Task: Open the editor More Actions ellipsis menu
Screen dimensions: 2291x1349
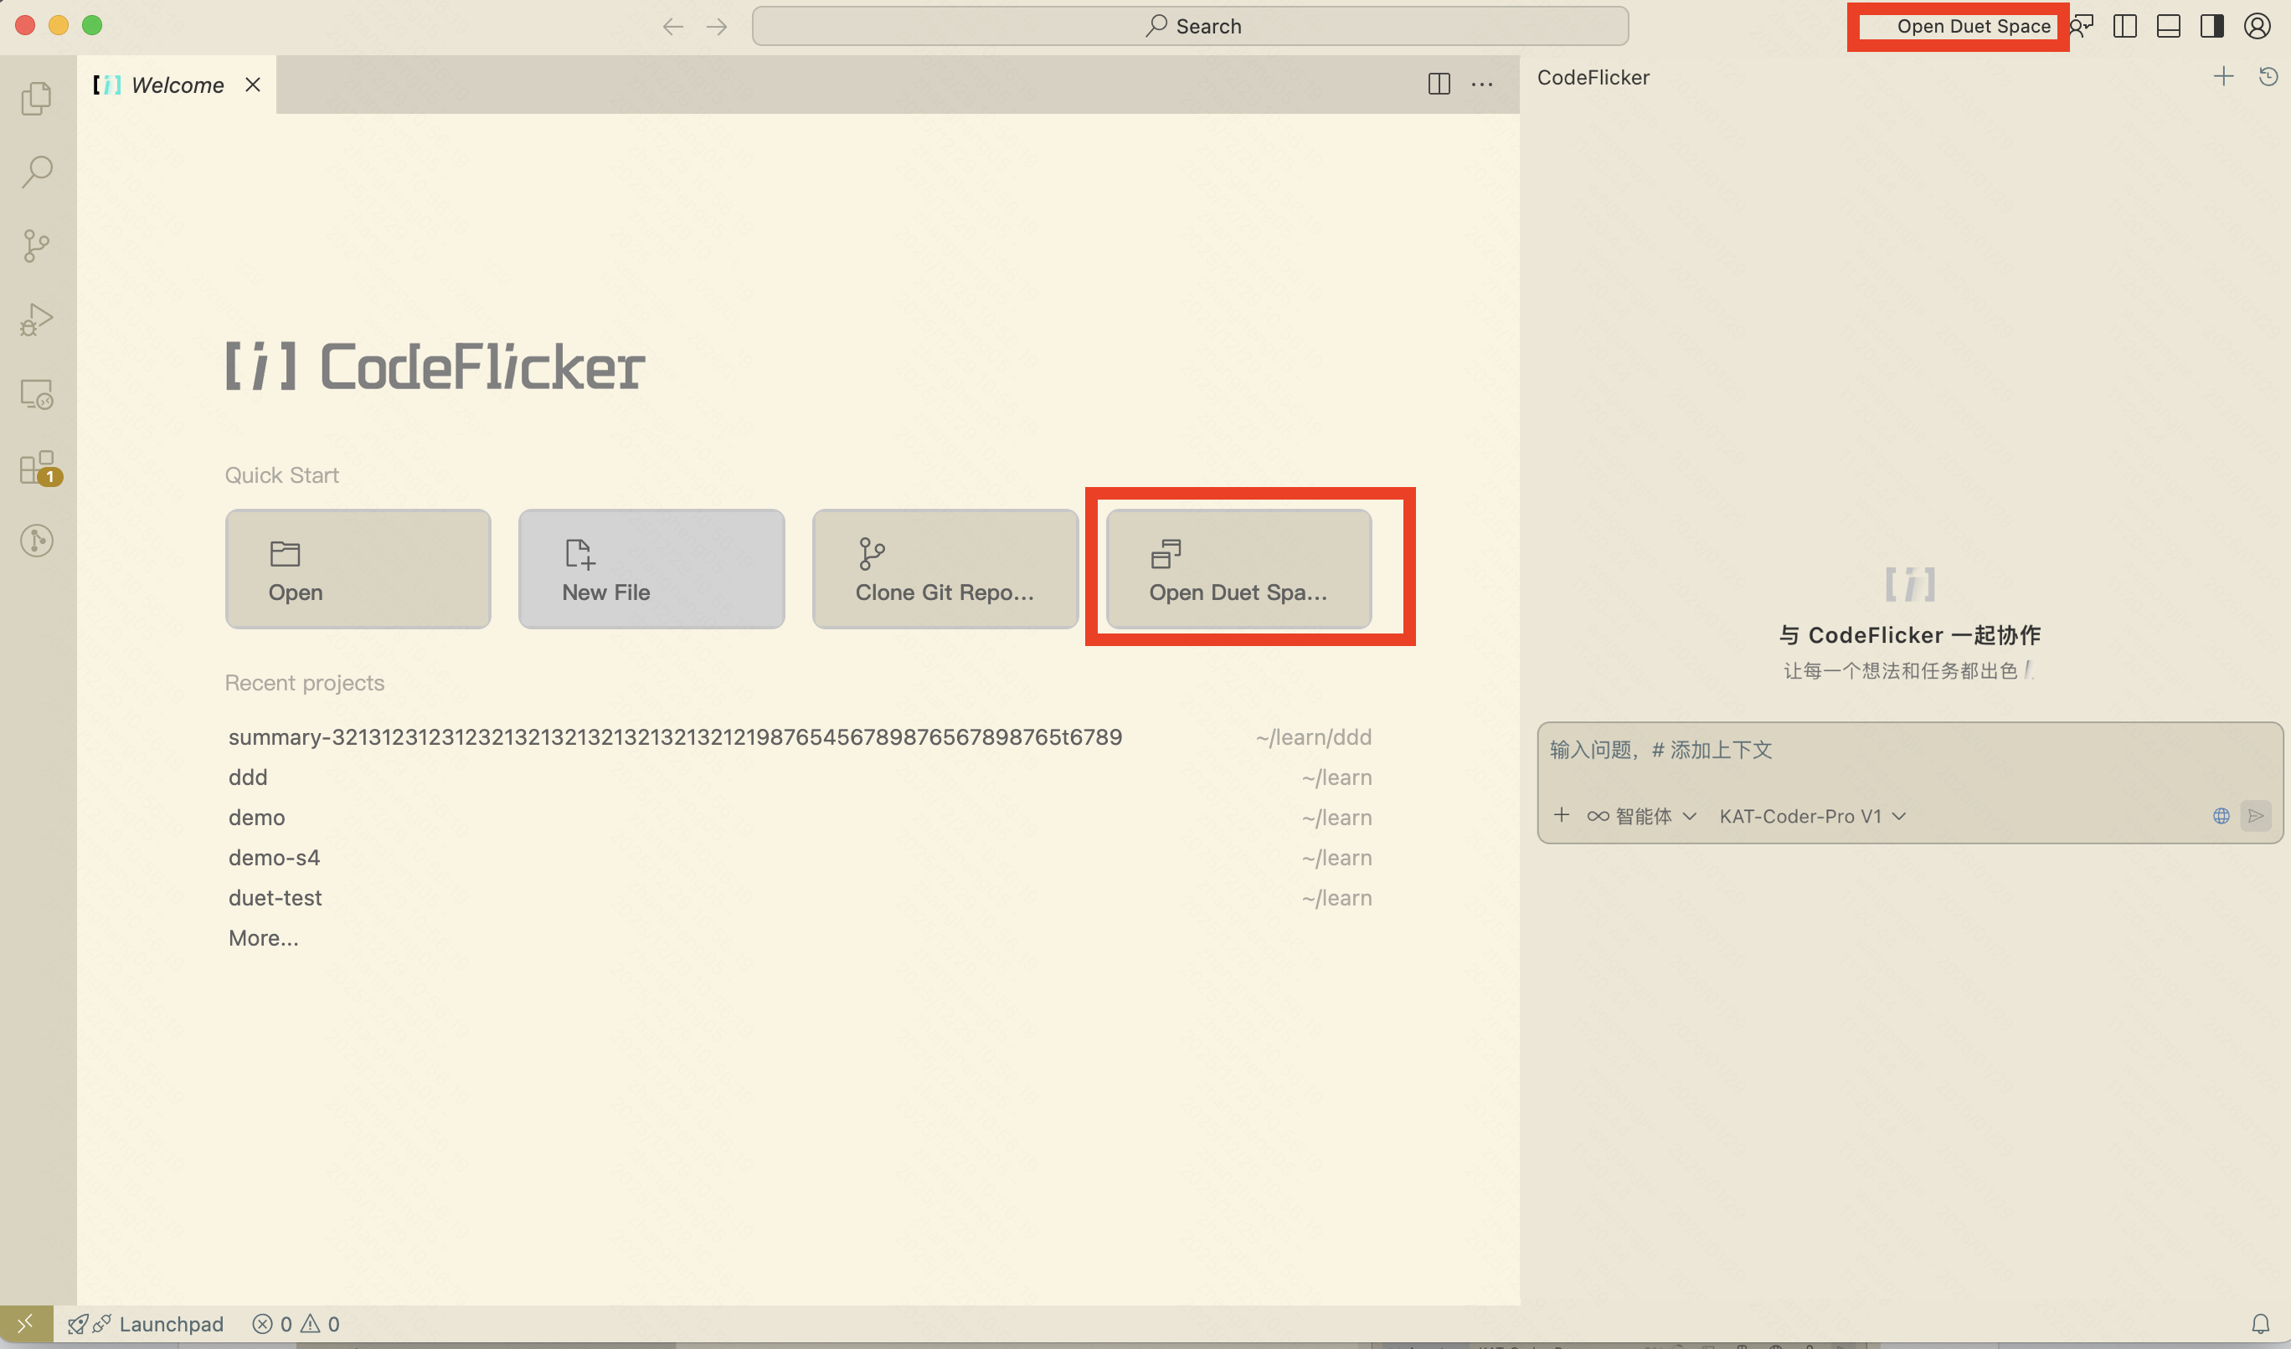Action: point(1481,85)
